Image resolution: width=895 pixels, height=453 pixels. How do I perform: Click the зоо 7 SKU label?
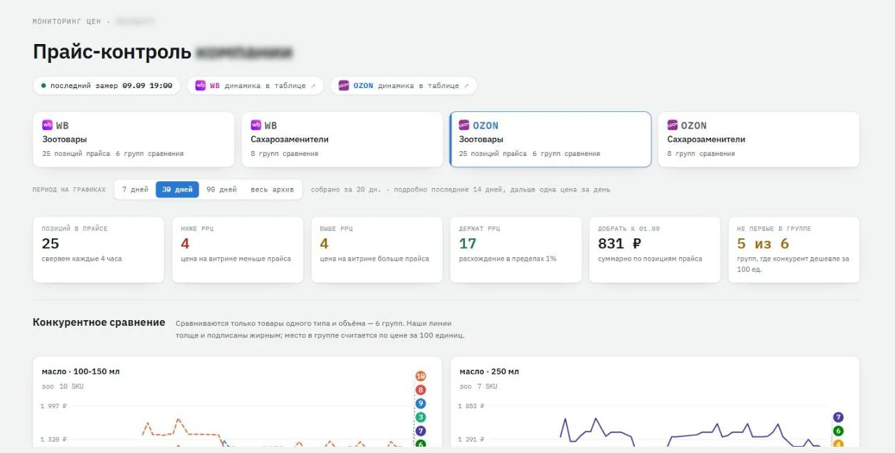[x=478, y=387]
